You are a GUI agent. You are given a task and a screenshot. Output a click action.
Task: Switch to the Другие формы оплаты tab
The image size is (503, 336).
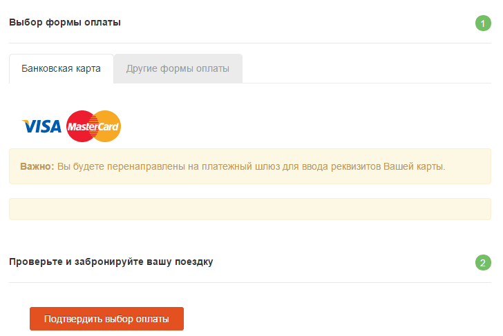point(178,68)
